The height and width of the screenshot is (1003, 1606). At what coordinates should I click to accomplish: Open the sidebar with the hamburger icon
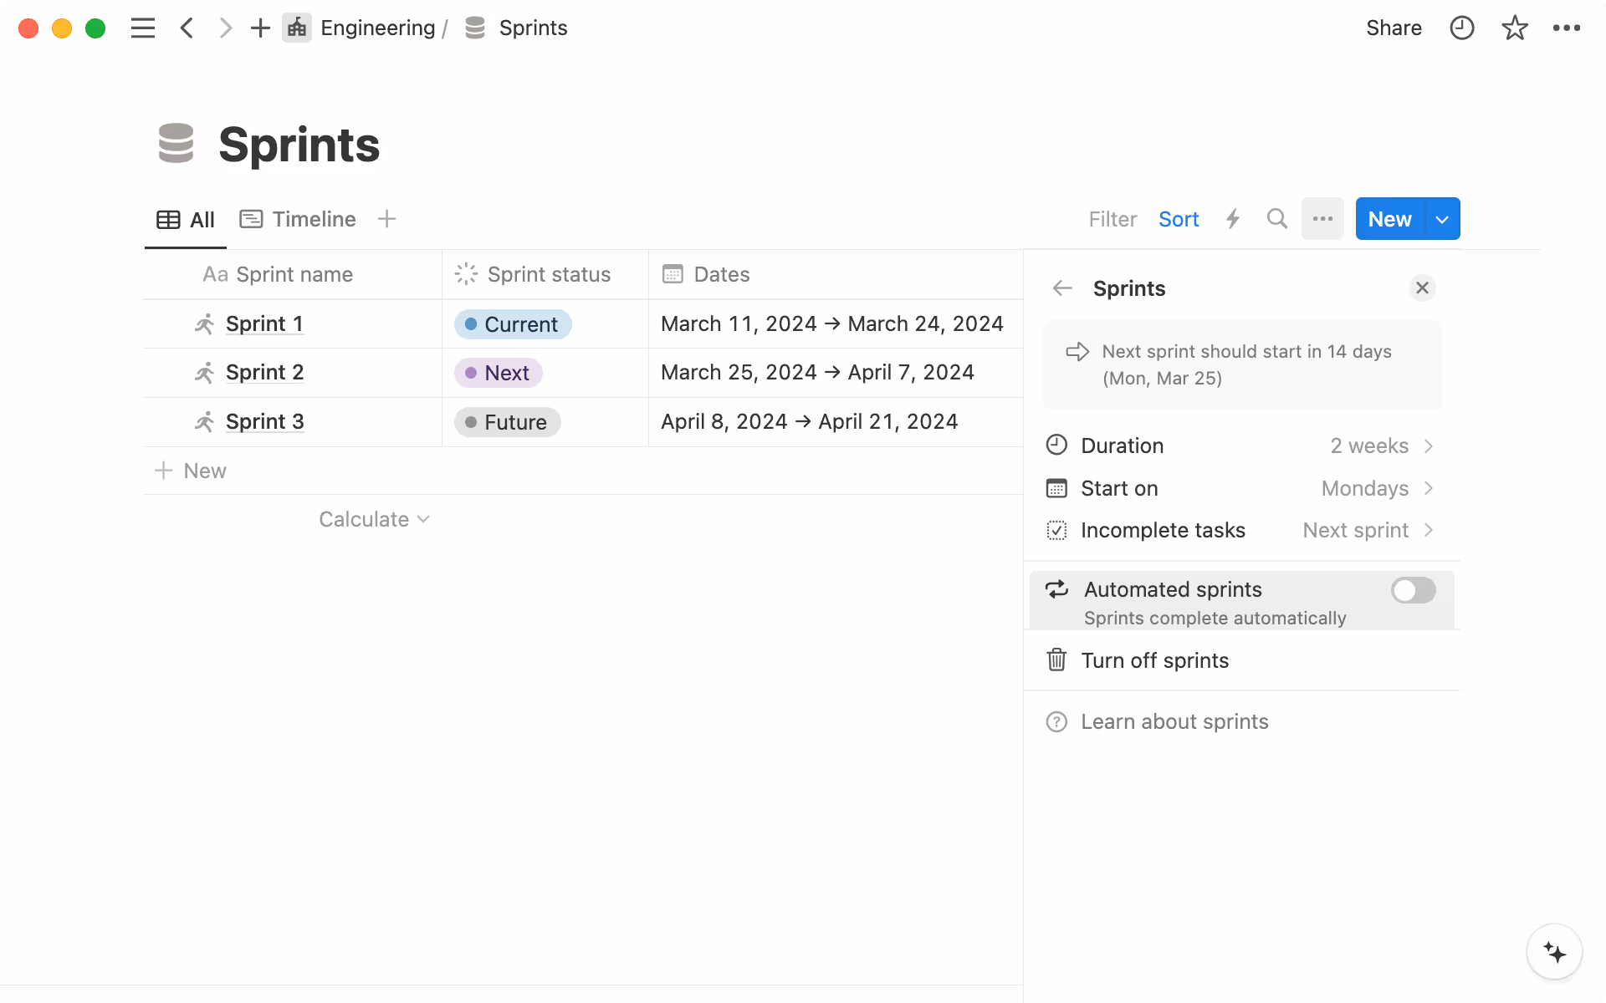(142, 28)
